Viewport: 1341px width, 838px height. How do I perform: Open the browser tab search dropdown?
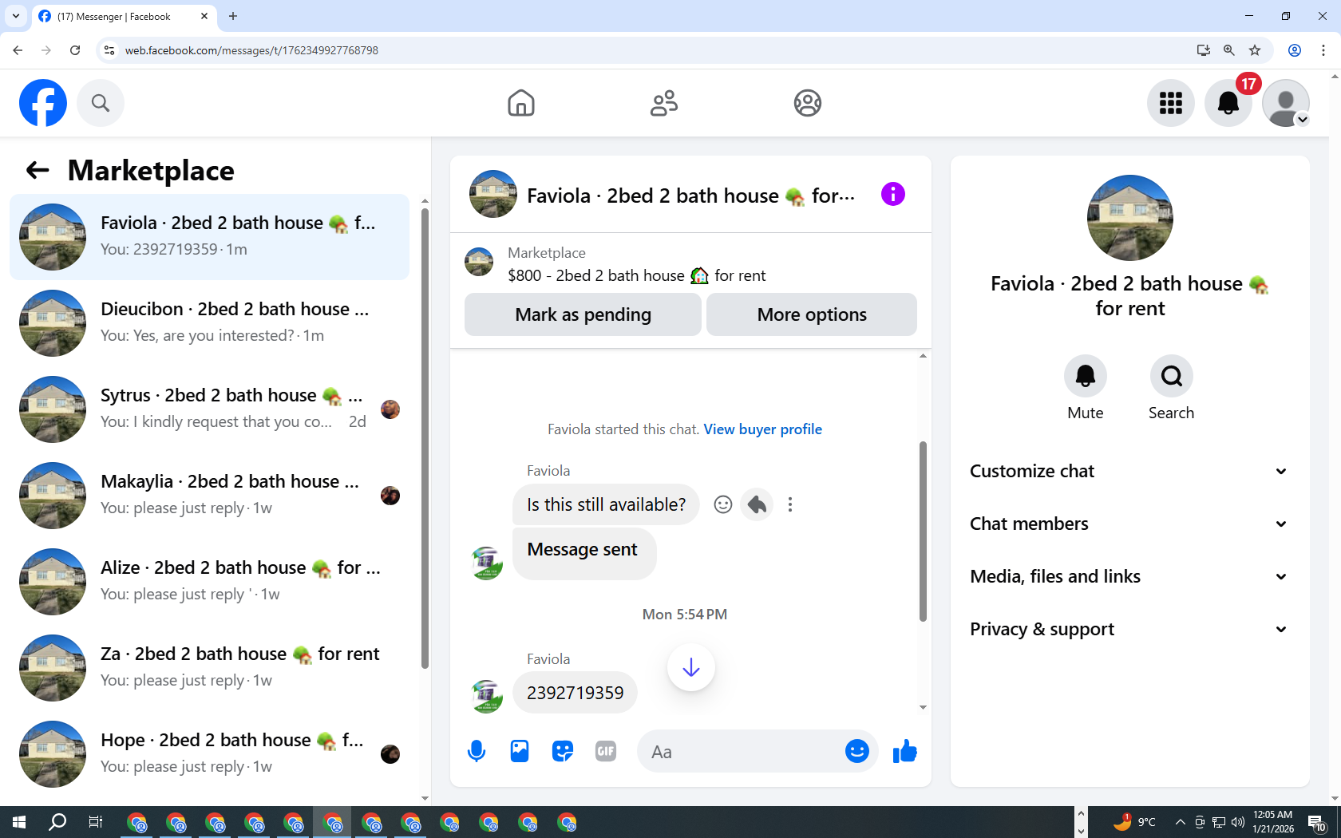tap(16, 16)
